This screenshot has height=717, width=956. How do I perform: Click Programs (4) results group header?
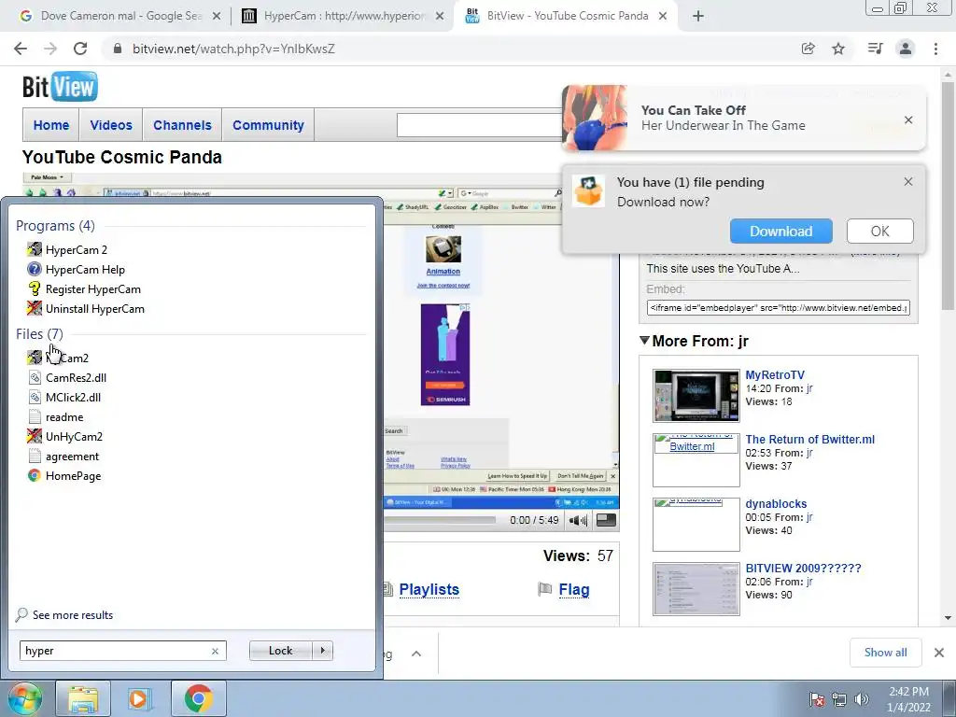pos(55,226)
